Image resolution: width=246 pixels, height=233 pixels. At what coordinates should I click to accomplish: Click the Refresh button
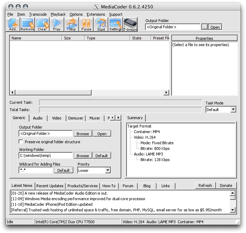point(205,185)
